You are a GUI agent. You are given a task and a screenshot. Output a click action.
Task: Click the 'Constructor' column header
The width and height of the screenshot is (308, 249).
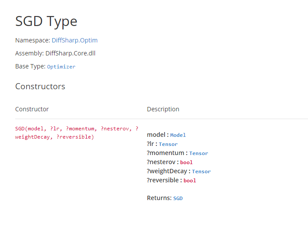(32, 109)
